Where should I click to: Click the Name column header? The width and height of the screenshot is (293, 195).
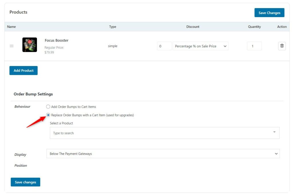tap(11, 27)
